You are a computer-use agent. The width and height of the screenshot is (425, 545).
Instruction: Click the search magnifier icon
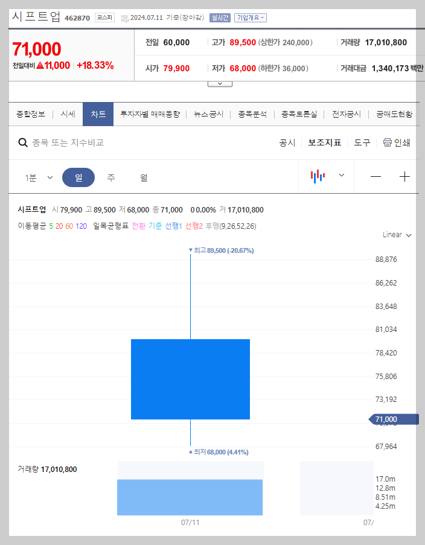[x=23, y=142]
